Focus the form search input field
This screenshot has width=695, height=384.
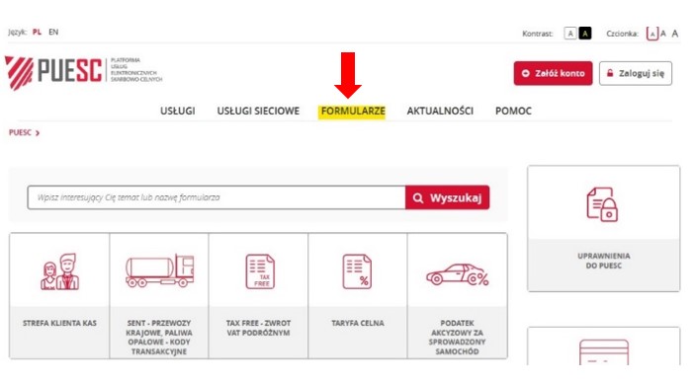(217, 197)
